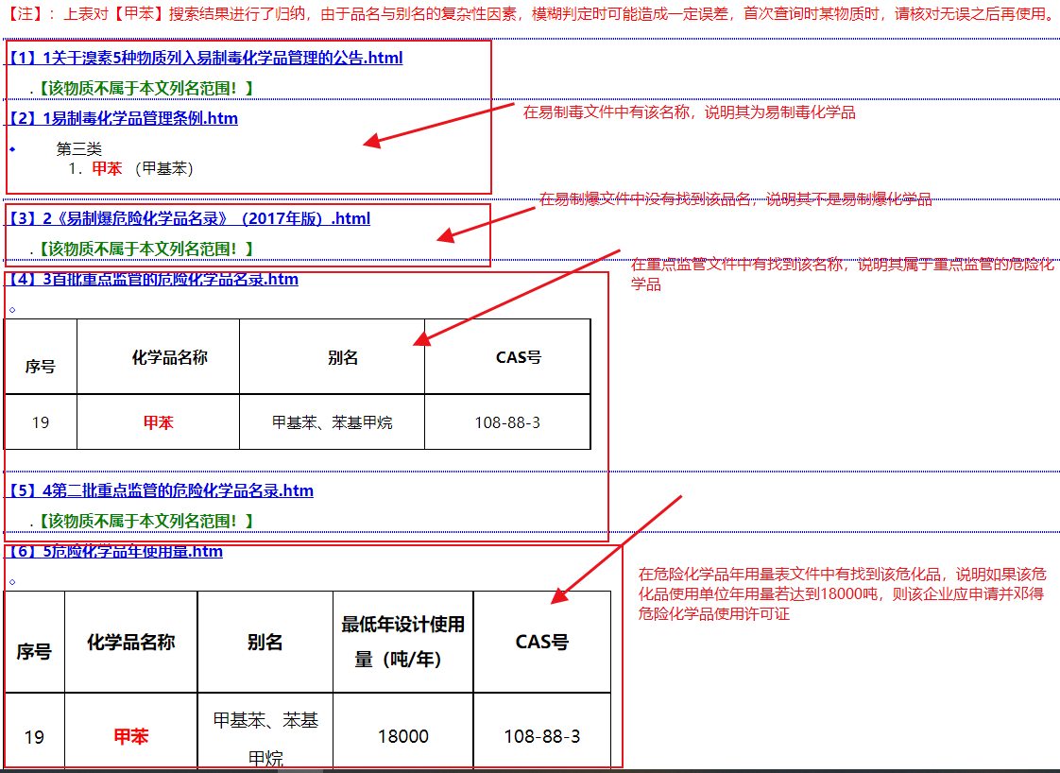The height and width of the screenshot is (773, 1060).
Task: Click the red annotation about 18000吨 usage permit
Action: [841, 593]
